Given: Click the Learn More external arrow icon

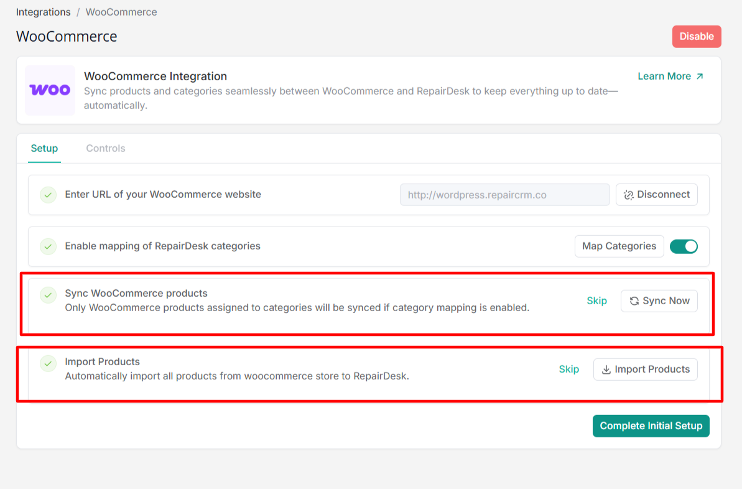Looking at the screenshot, I should 700,77.
